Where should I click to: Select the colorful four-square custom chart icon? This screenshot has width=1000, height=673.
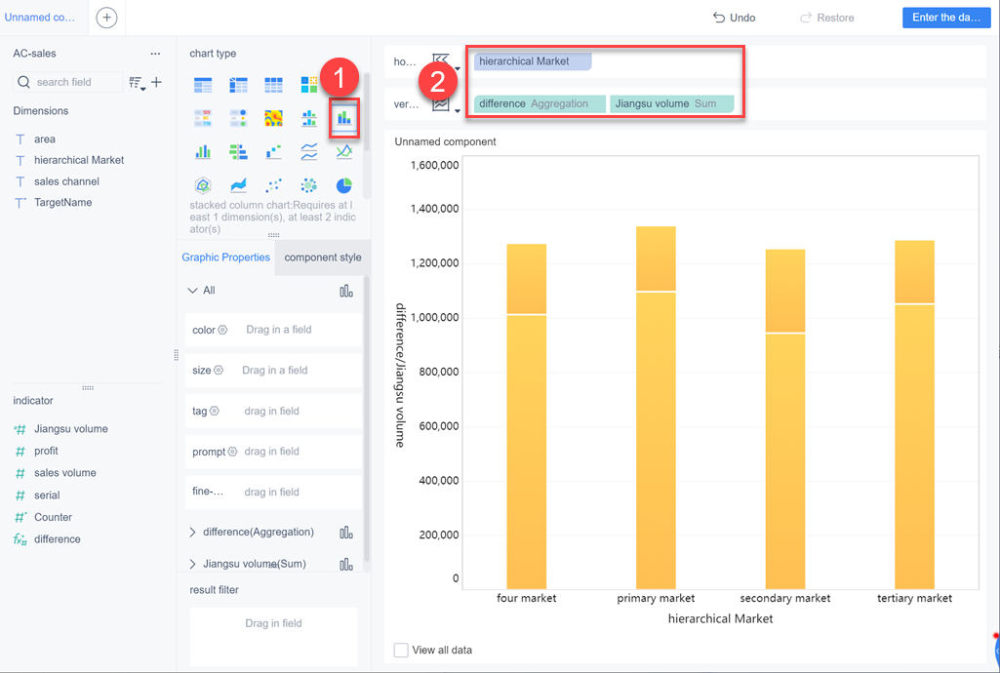pos(309,85)
